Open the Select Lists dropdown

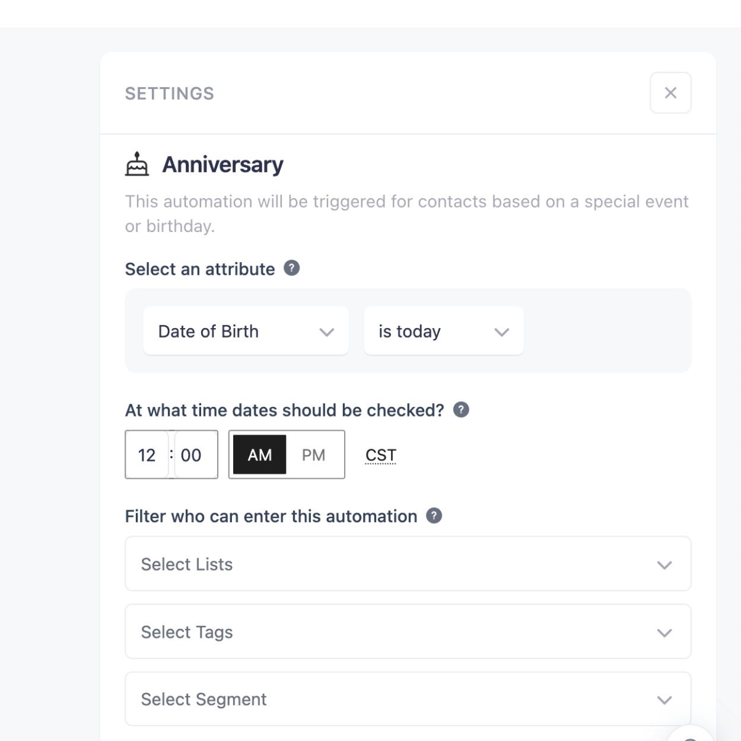[408, 564]
